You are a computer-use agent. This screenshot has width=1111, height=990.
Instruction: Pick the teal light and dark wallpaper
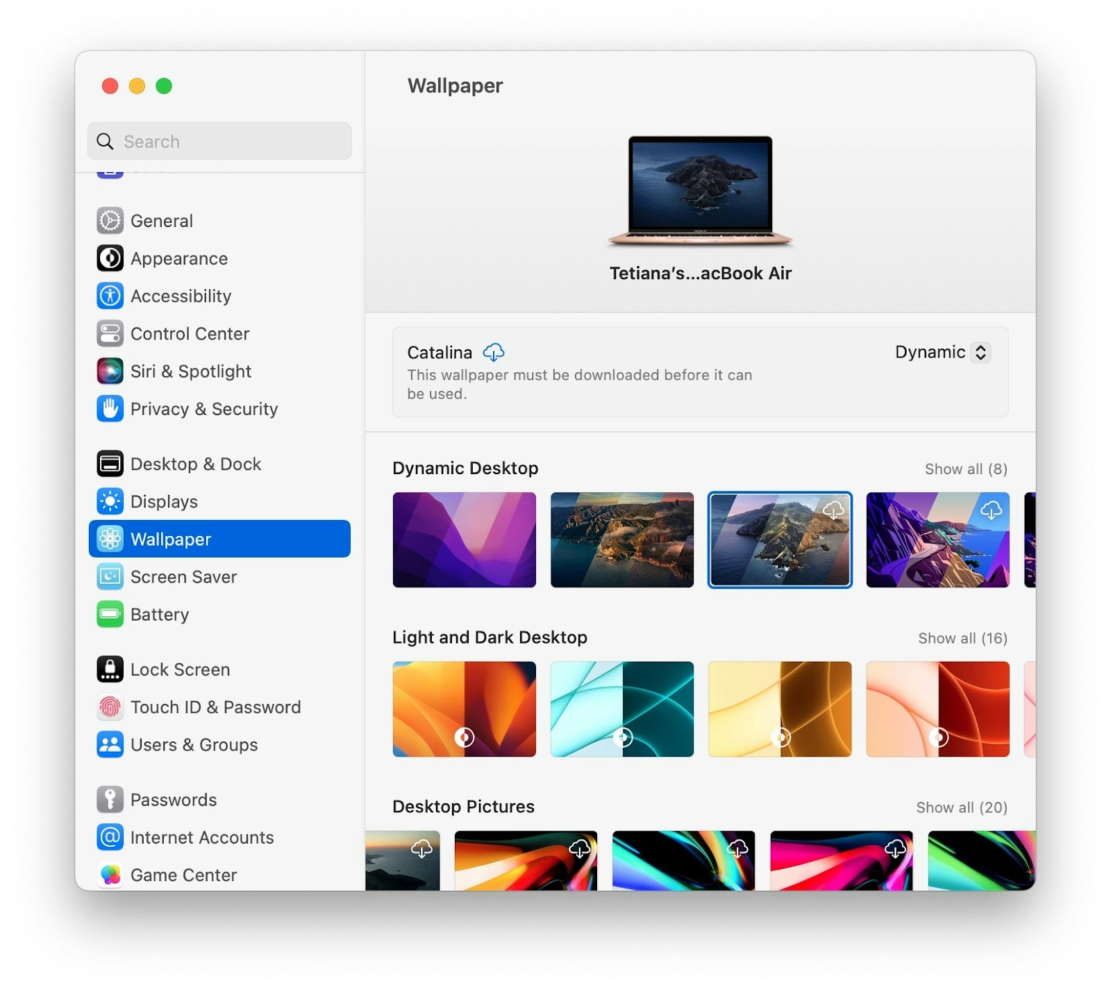point(621,709)
